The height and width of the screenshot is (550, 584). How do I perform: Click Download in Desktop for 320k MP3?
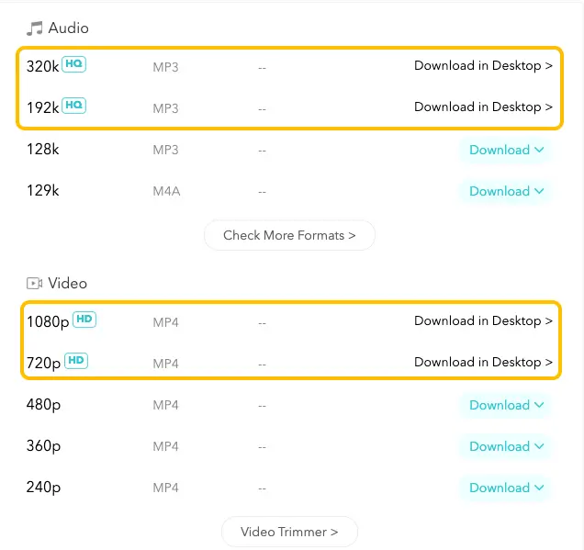click(483, 65)
